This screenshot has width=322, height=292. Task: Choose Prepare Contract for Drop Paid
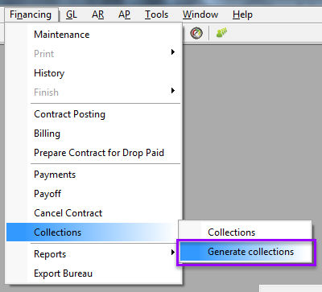point(93,153)
